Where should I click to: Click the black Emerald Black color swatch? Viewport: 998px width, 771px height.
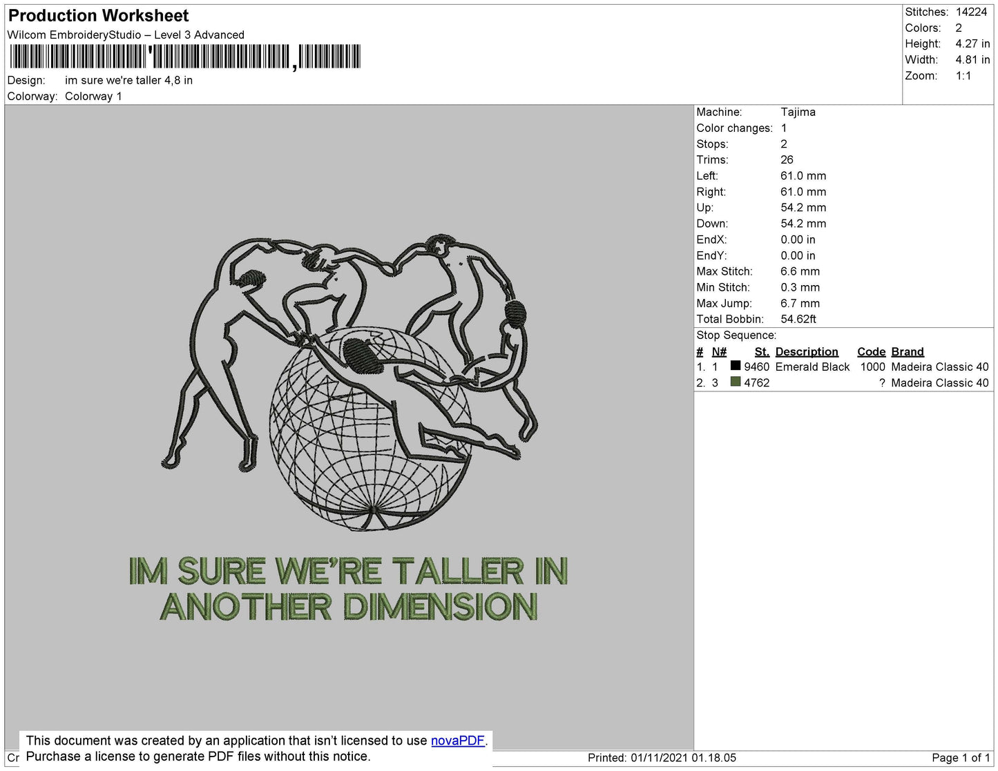point(736,366)
